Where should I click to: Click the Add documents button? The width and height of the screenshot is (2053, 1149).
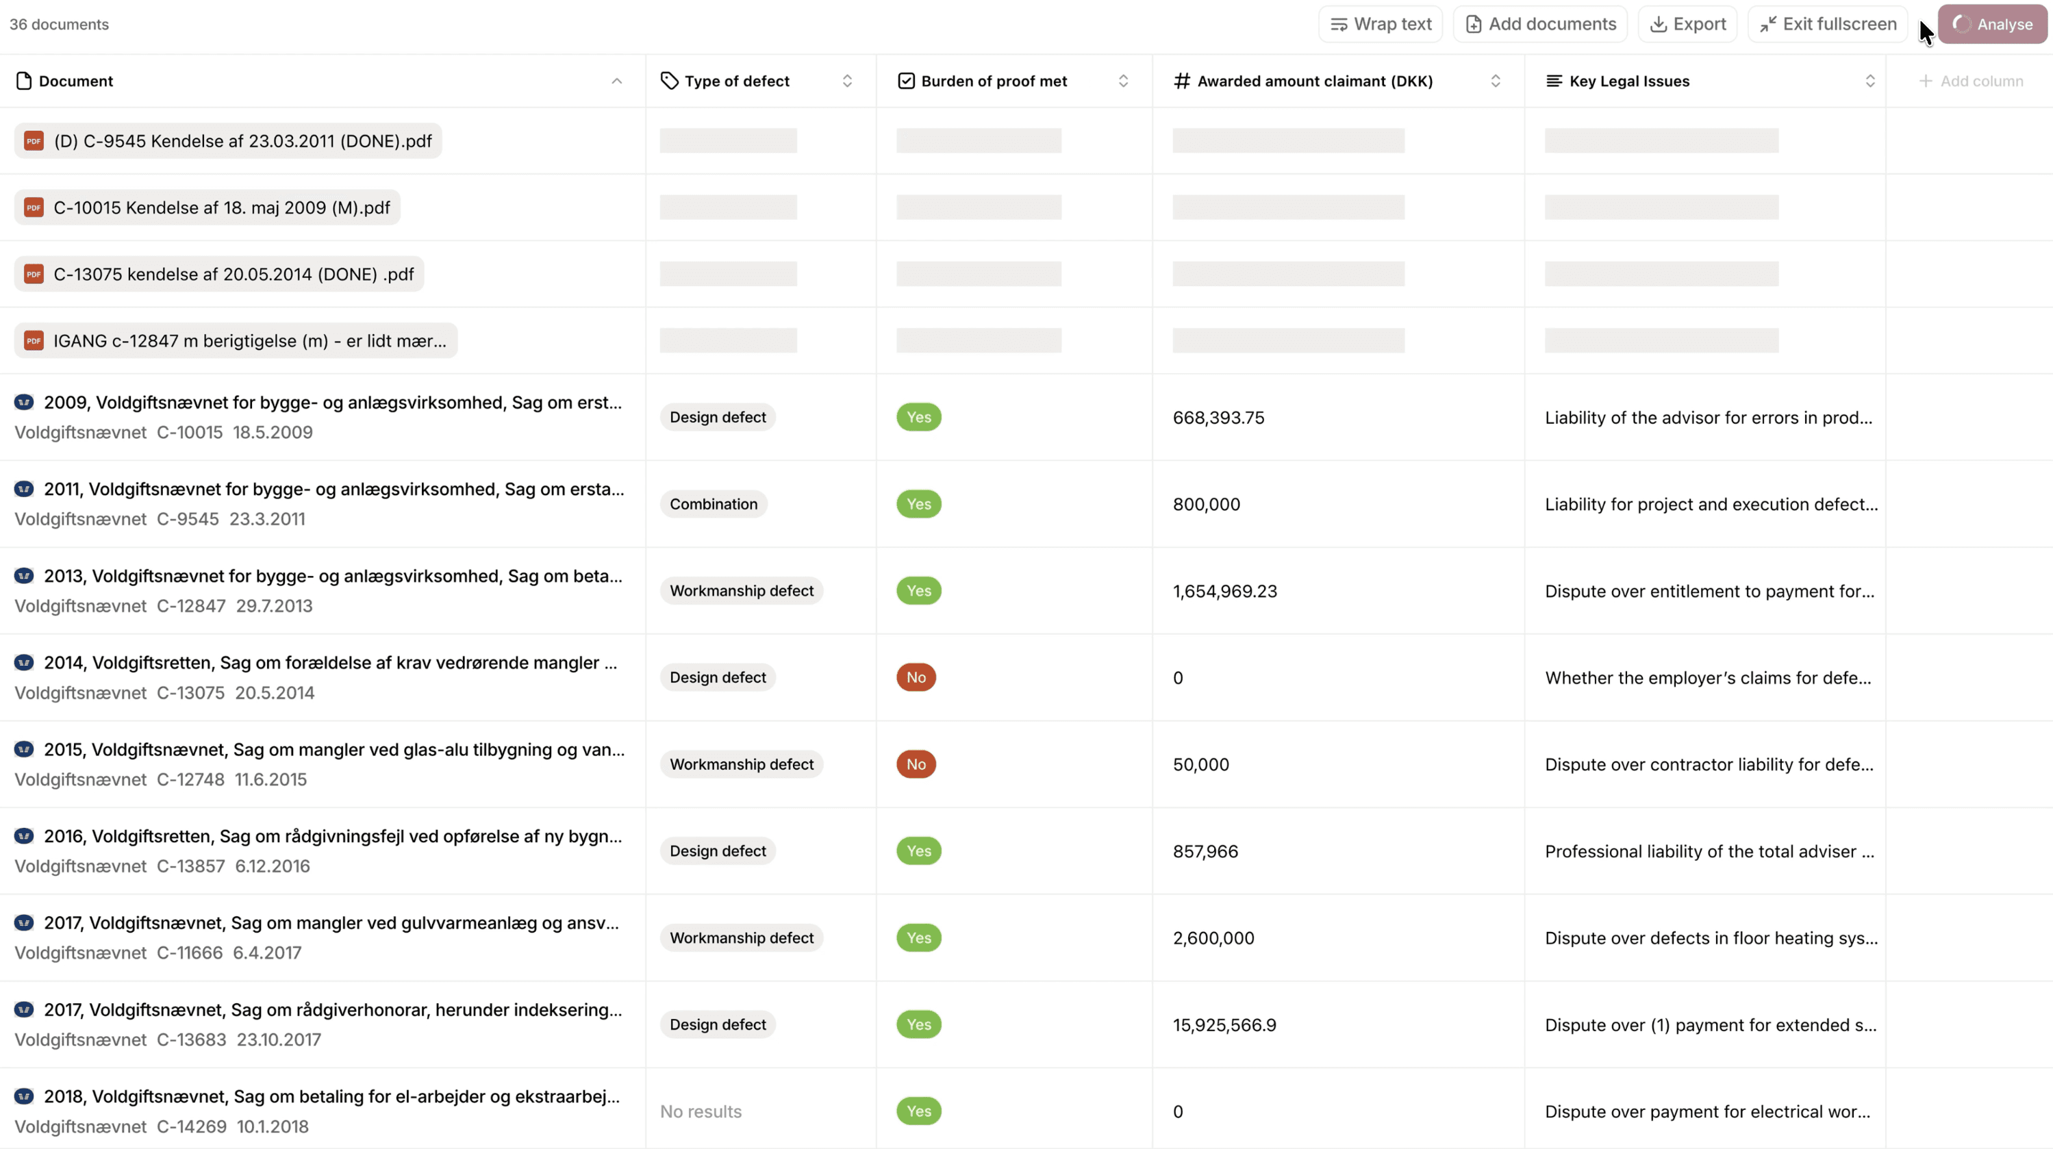click(1541, 24)
